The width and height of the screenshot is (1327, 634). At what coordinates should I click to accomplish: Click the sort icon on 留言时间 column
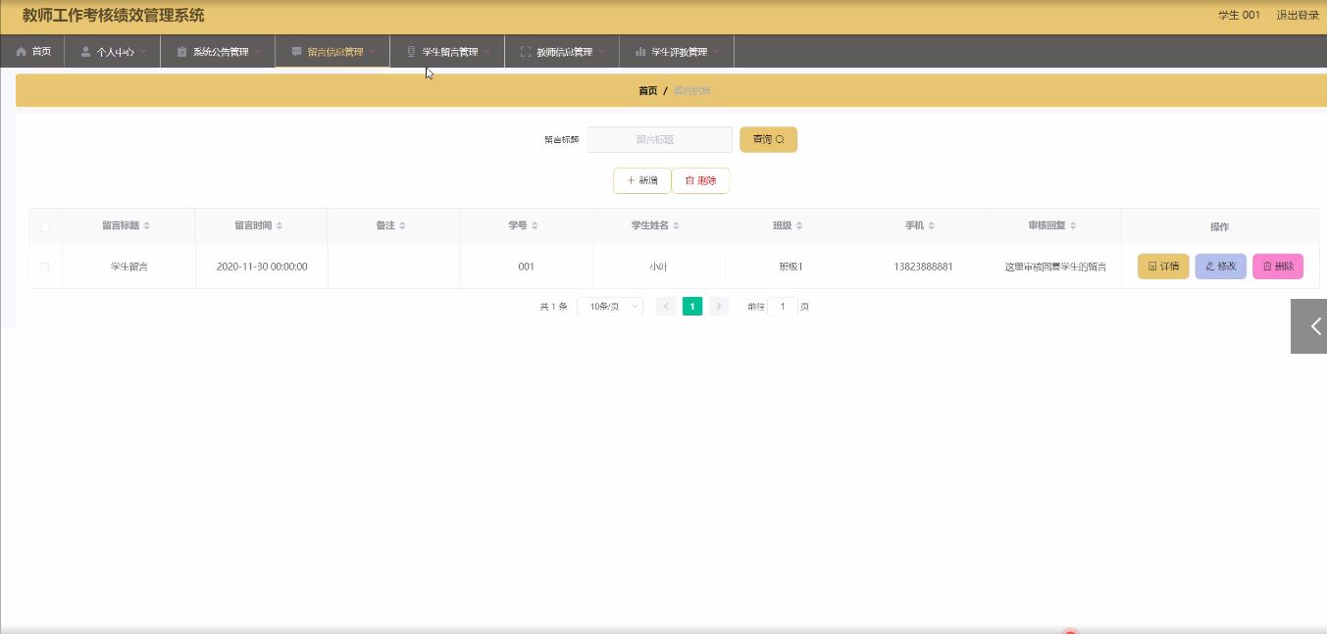(x=280, y=225)
